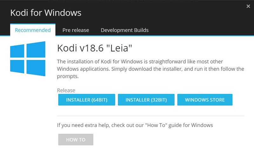Click the horizontal divider below the installer buttons
The width and height of the screenshot is (254, 155).
(x=150, y=116)
